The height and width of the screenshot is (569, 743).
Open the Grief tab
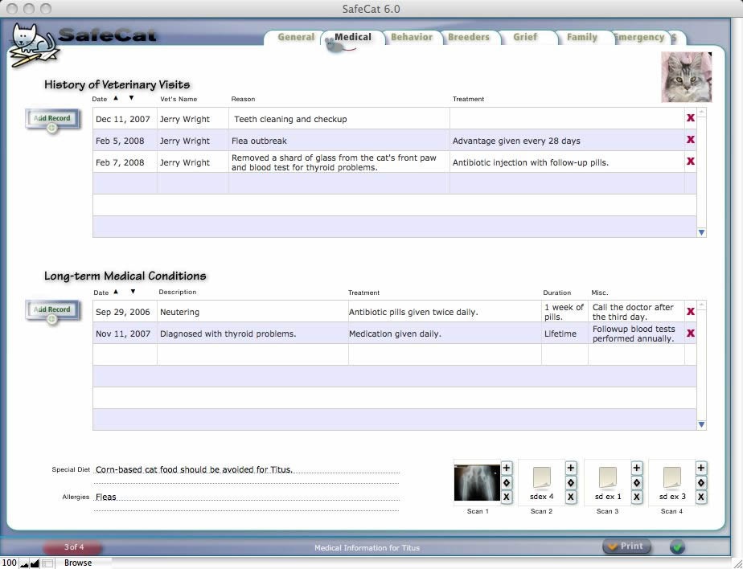pyautogui.click(x=525, y=37)
